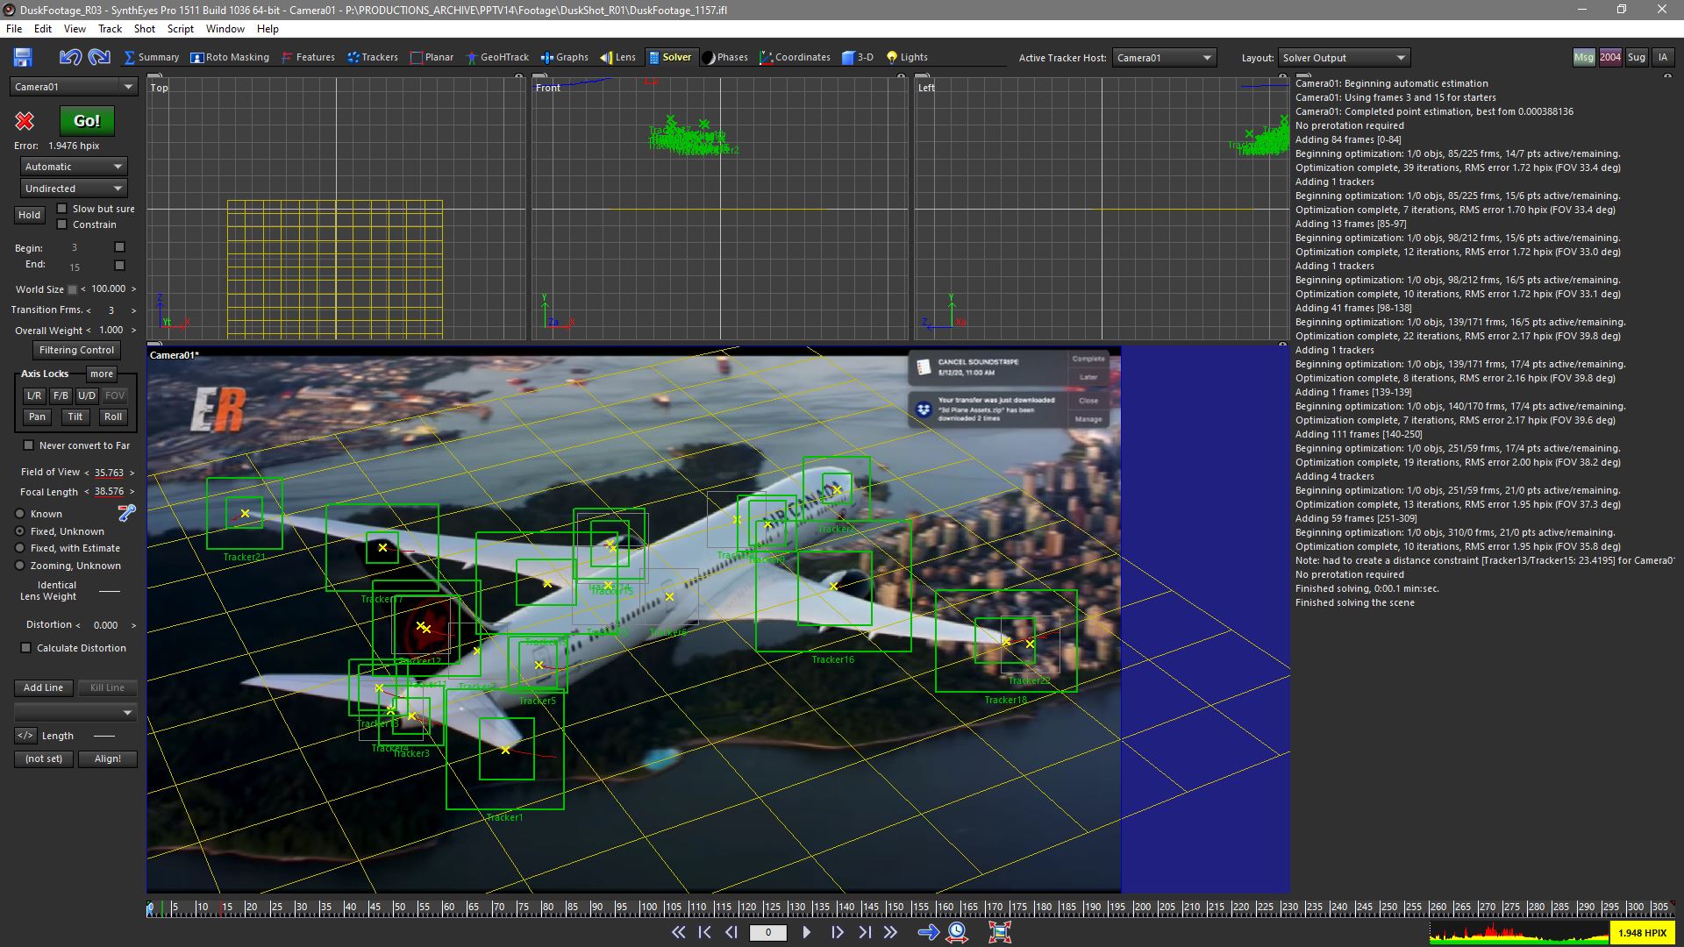This screenshot has width=1684, height=947.
Task: Toggle the Calculate Distortion checkbox
Action: pyautogui.click(x=26, y=648)
